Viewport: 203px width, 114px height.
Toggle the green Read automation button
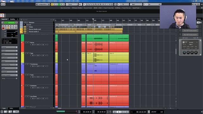coord(59,4)
